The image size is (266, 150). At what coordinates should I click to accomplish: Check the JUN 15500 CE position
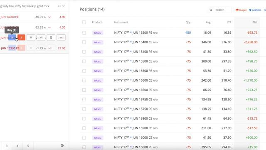[84, 61]
